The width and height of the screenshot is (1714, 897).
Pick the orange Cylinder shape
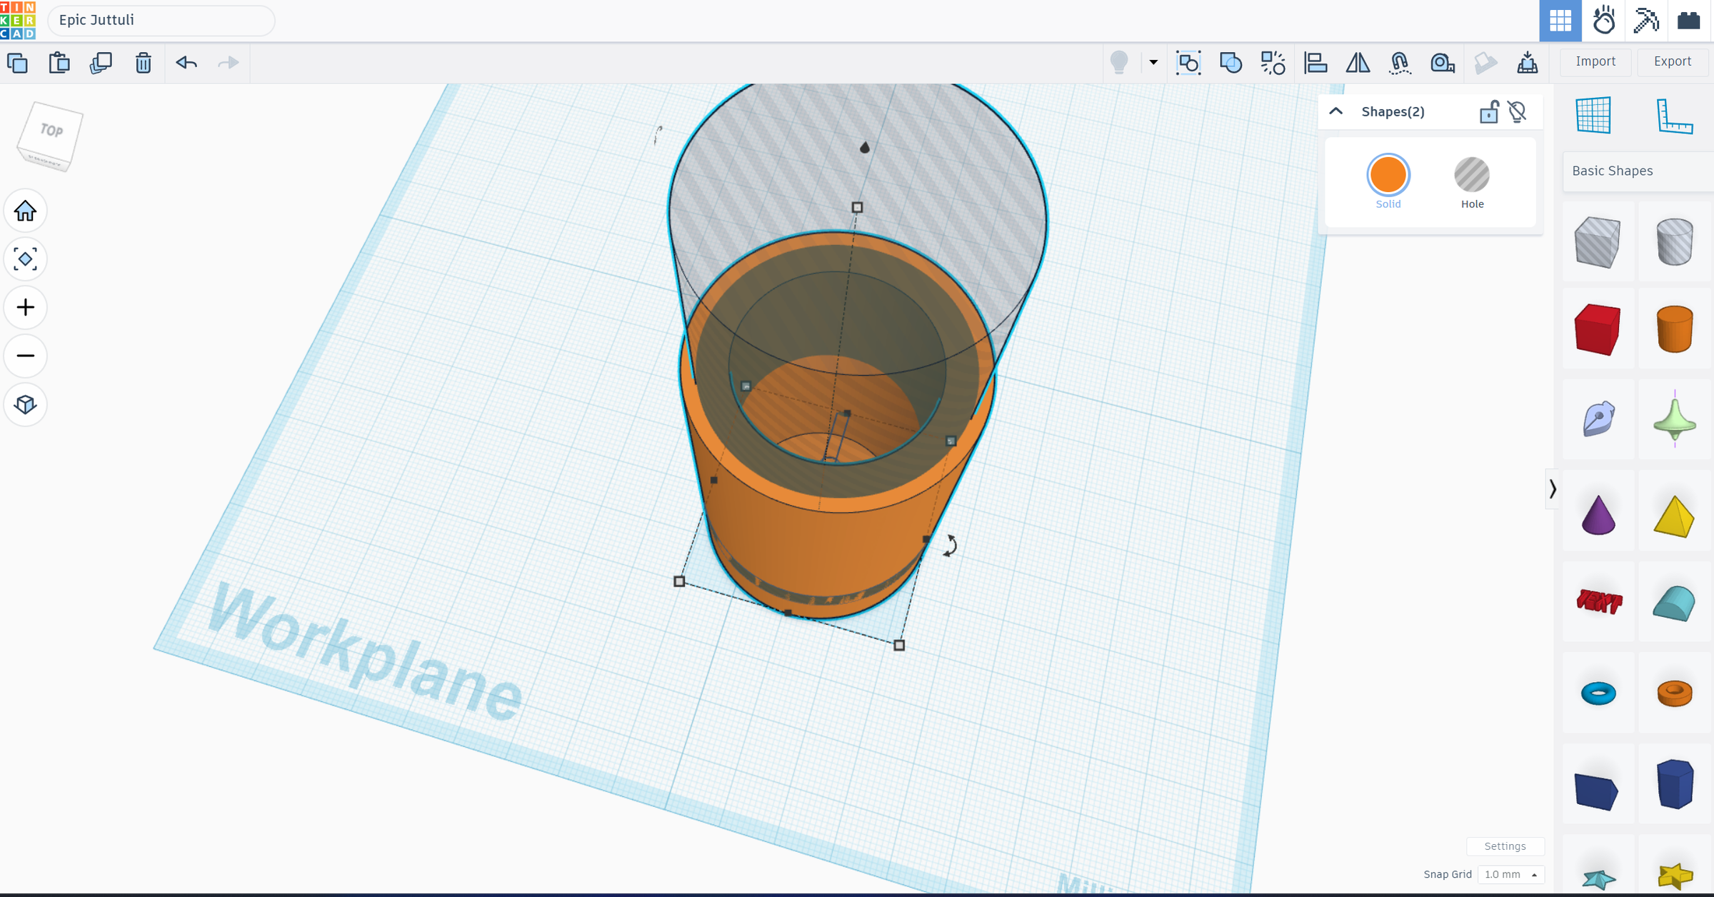coord(1675,329)
